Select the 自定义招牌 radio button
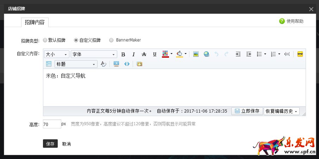This screenshot has width=319, height=159. coord(76,40)
